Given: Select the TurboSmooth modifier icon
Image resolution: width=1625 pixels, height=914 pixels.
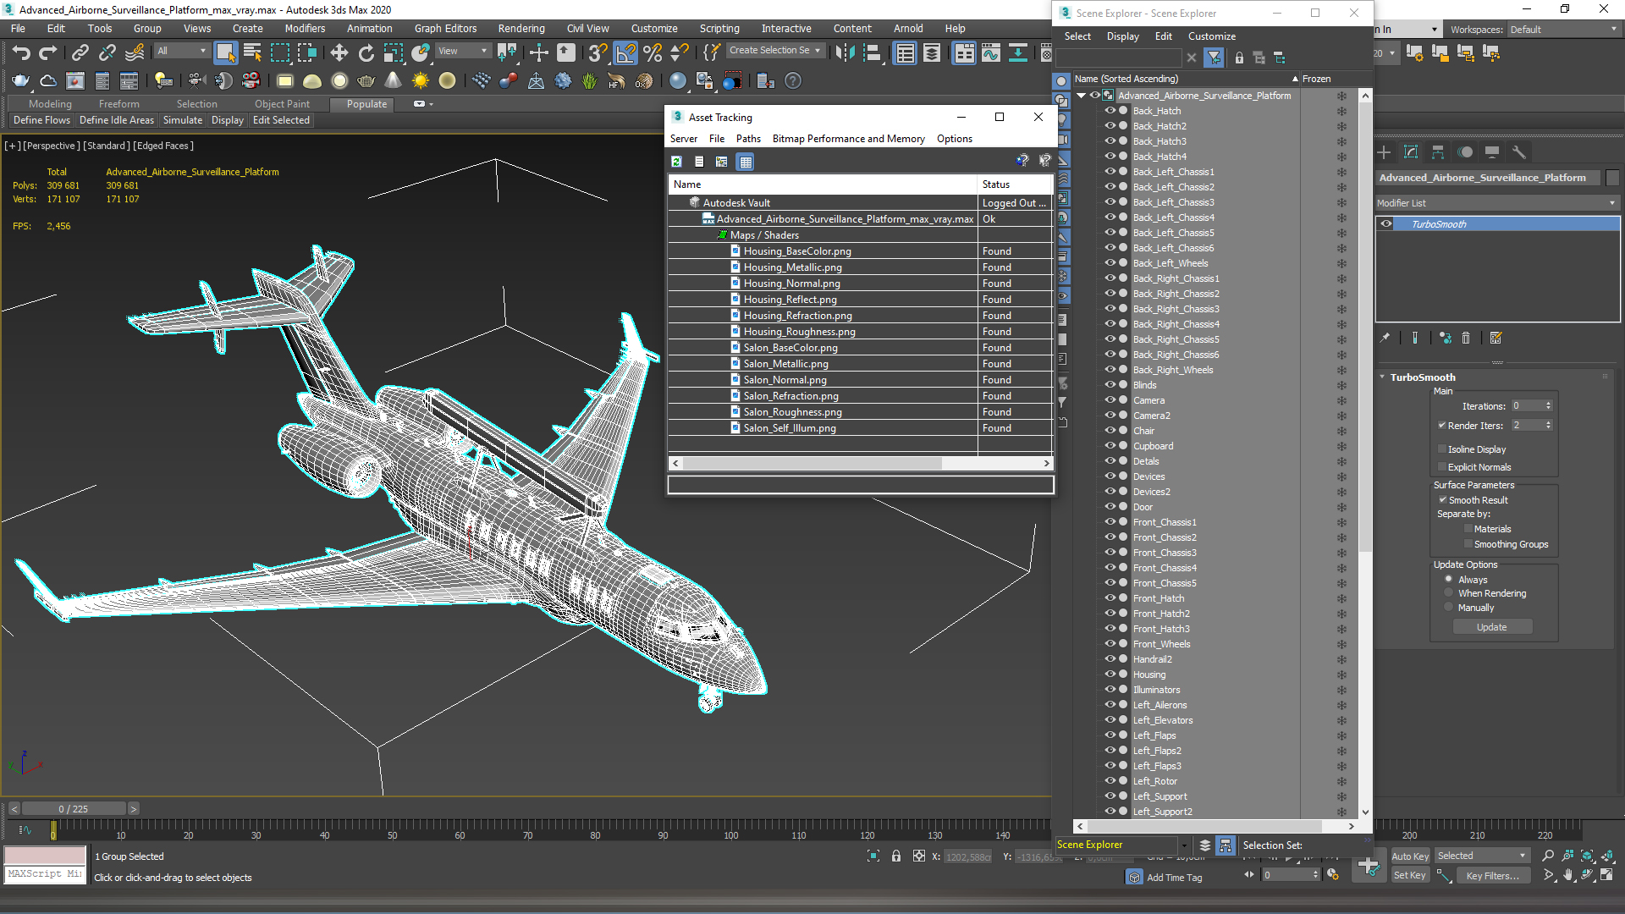Looking at the screenshot, I should pyautogui.click(x=1387, y=223).
